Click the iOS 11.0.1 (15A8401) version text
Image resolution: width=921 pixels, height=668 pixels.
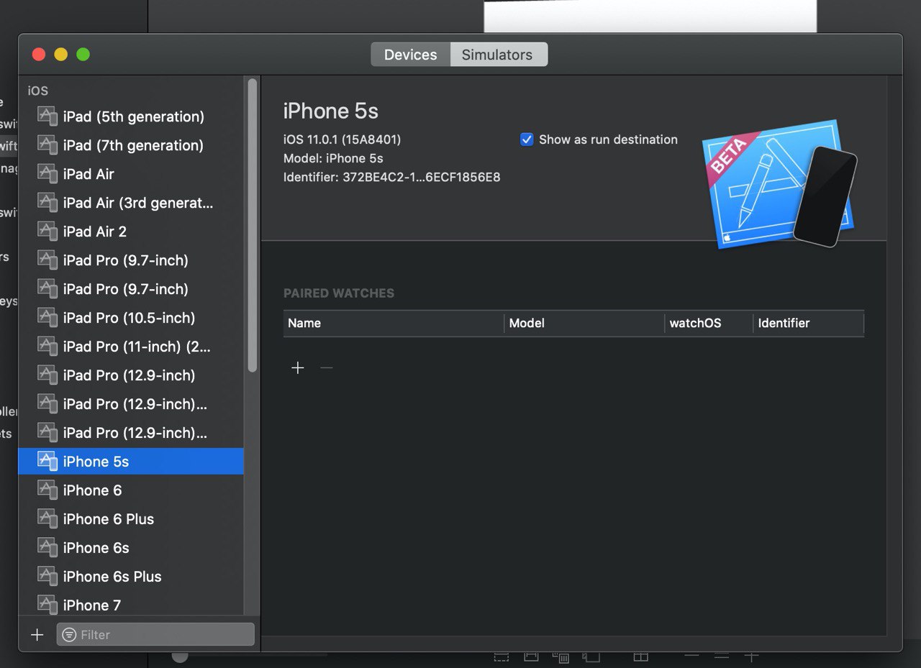342,139
